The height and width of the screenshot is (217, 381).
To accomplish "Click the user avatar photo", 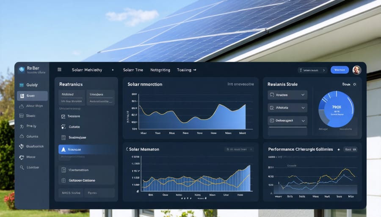I will (x=357, y=70).
